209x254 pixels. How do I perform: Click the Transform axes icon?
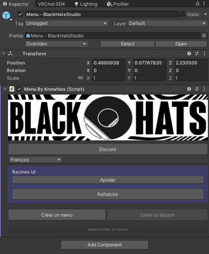(10, 54)
